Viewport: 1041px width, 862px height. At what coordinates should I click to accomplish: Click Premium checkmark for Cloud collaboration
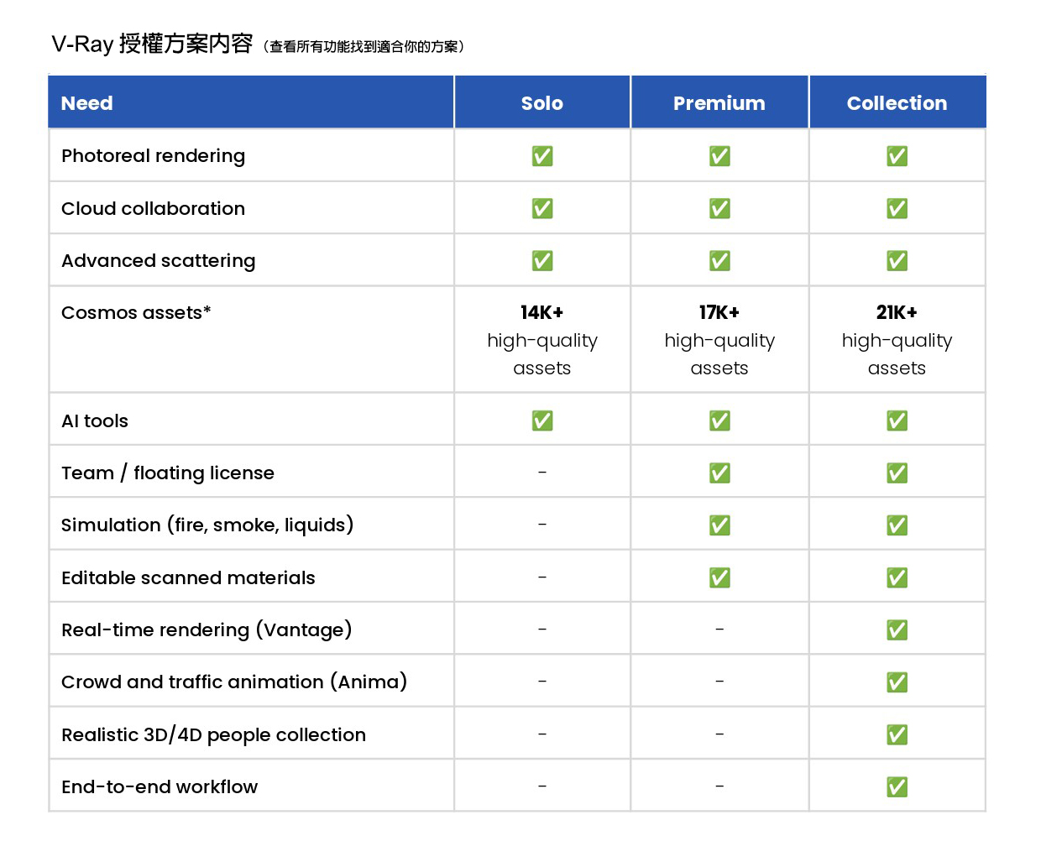[x=719, y=208]
